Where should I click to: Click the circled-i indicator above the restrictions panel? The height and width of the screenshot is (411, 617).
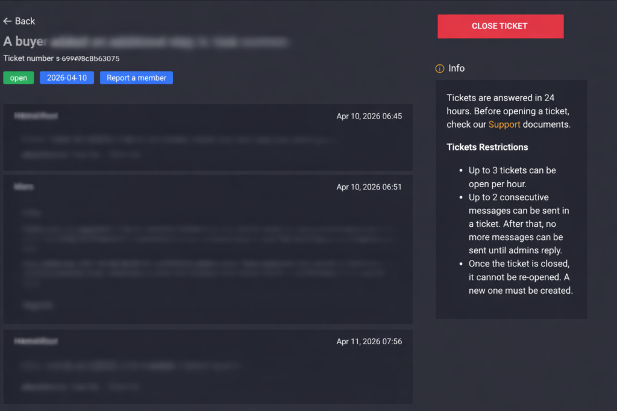pyautogui.click(x=439, y=68)
